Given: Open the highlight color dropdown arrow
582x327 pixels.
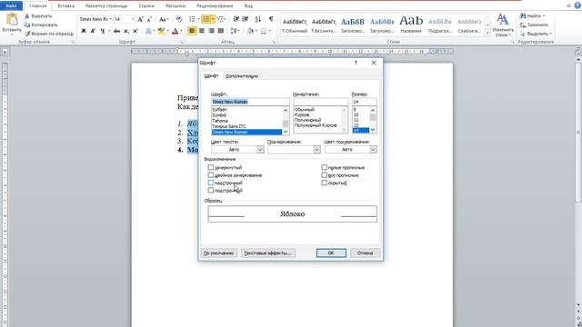Looking at the screenshot, I should click(x=167, y=31).
